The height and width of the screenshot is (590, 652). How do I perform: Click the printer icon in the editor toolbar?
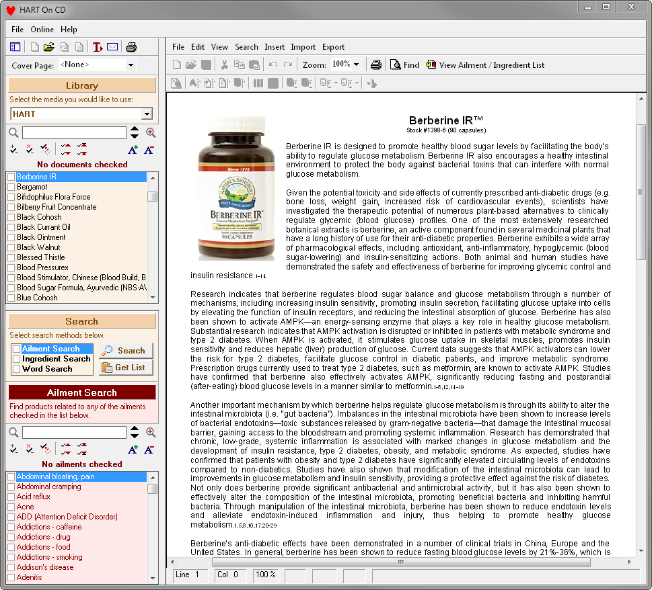376,65
